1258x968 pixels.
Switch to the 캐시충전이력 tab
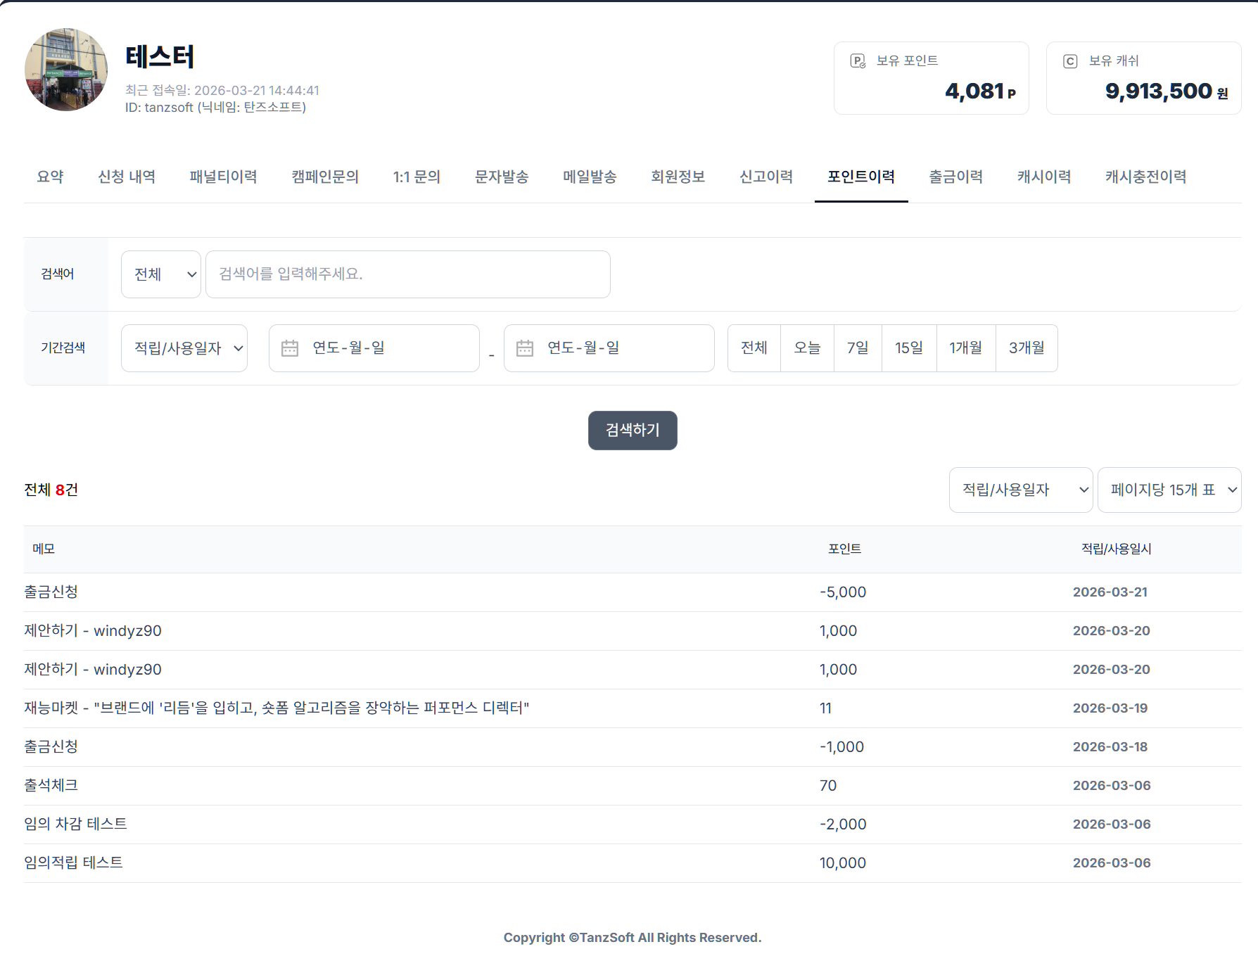[1144, 177]
